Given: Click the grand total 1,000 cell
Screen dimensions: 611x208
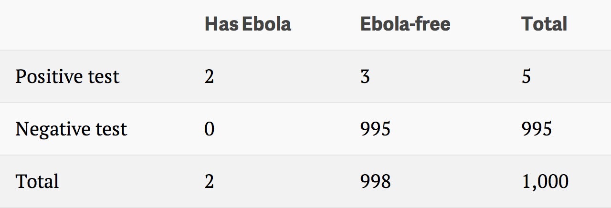Looking at the screenshot, I should [545, 182].
